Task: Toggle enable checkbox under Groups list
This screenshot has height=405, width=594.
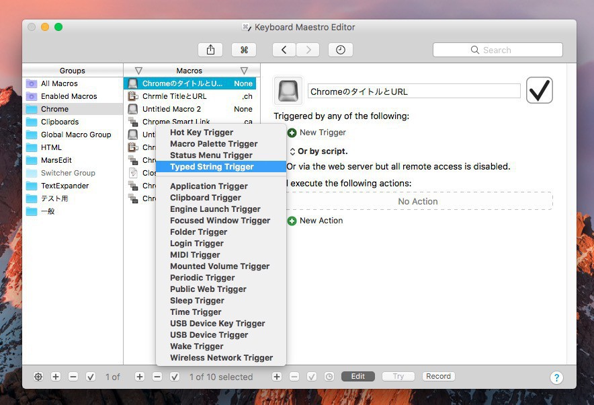Action: [91, 377]
